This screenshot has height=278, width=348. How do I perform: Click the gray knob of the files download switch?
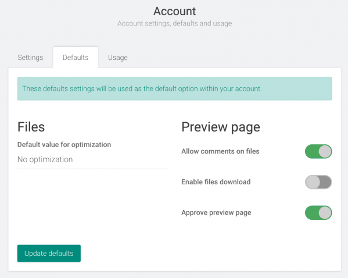(x=313, y=182)
